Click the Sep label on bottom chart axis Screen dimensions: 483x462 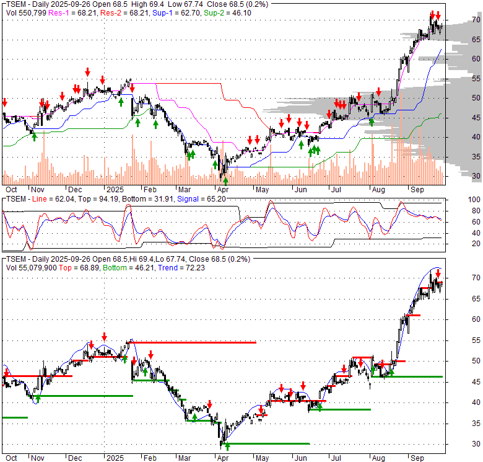tap(417, 458)
